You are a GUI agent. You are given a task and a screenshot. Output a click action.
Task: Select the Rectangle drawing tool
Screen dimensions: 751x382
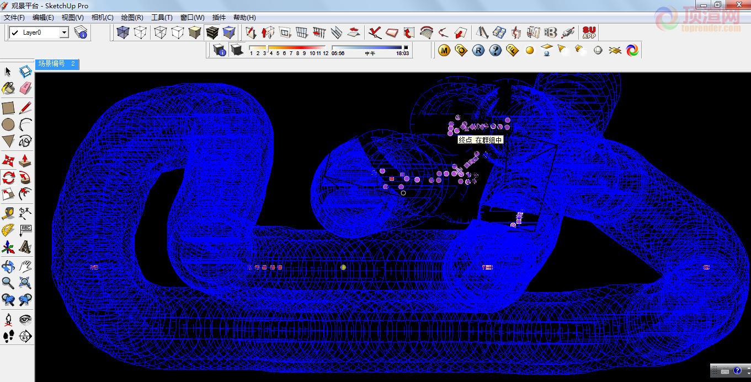tap(8, 107)
